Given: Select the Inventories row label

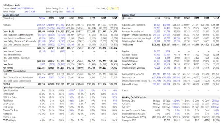Looking at the screenshot, I should (127, 28).
